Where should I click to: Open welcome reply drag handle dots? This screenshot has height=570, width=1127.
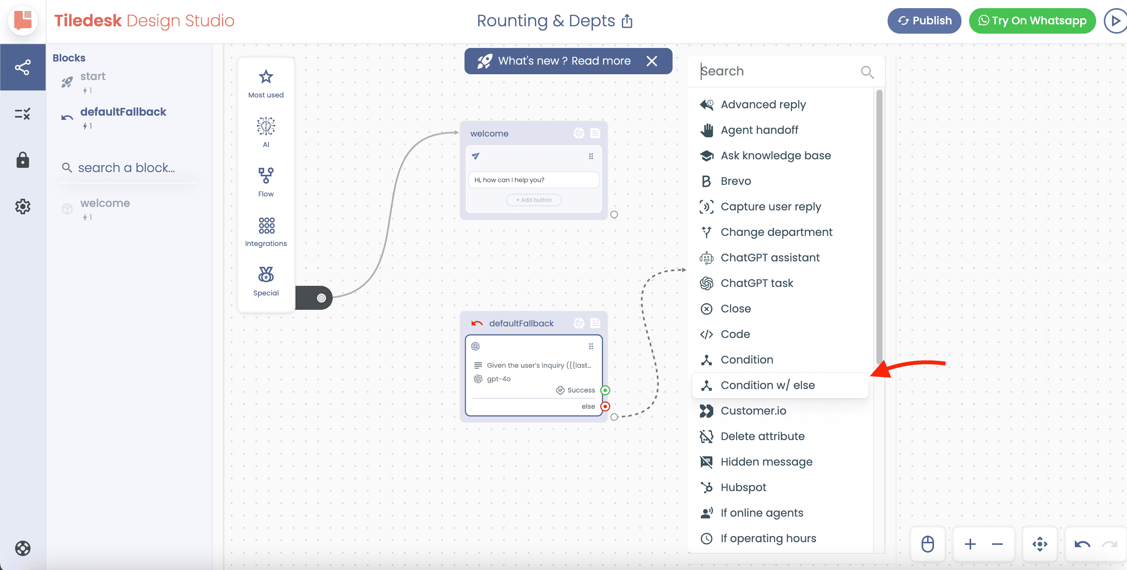pos(591,156)
